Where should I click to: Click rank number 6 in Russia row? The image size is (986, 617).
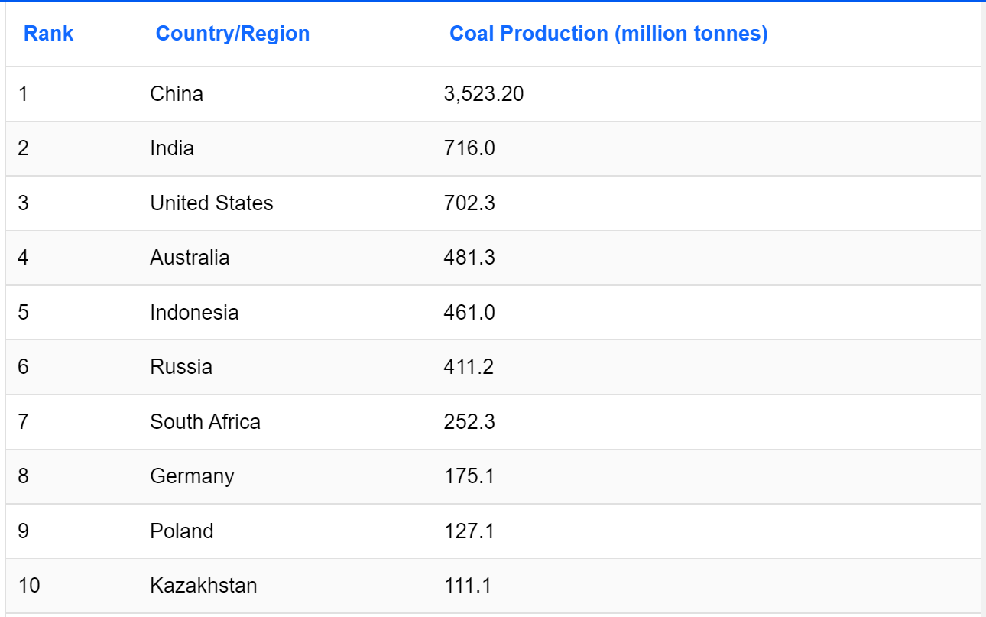click(x=23, y=367)
